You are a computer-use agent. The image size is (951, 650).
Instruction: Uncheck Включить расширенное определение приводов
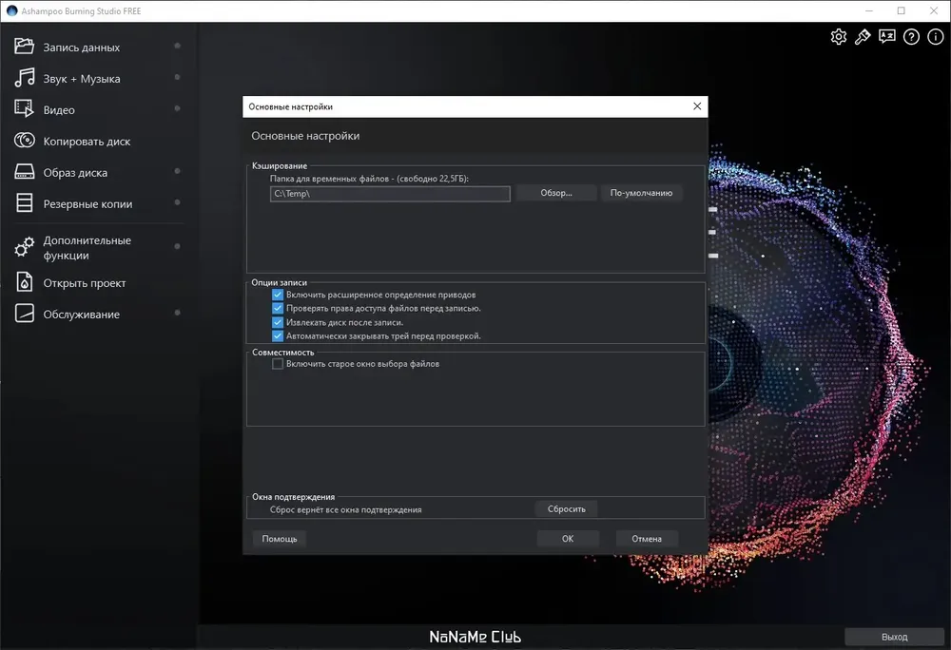coord(277,295)
